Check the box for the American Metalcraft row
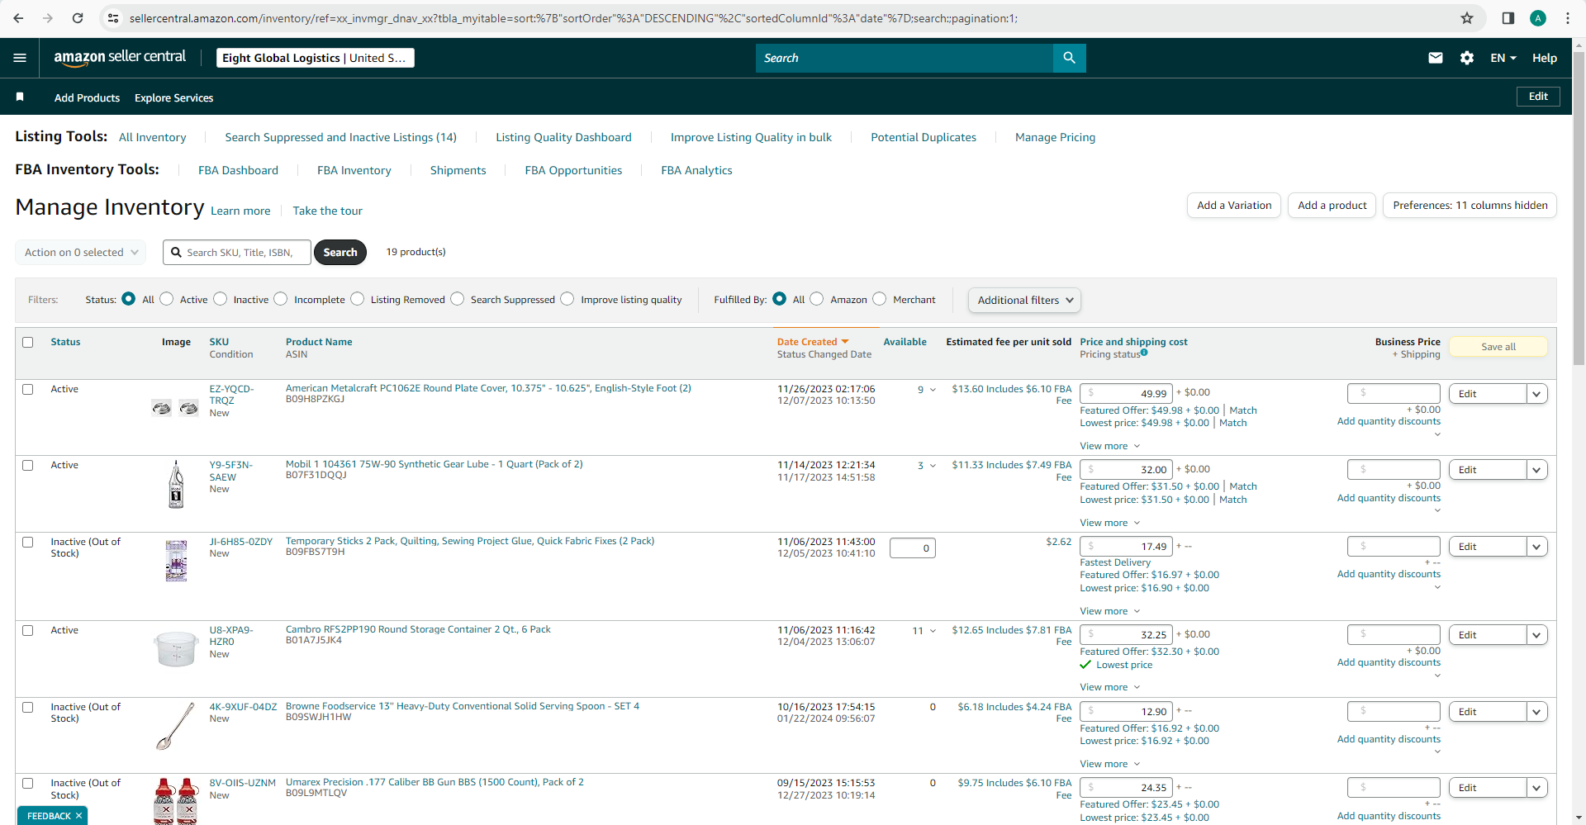1586x825 pixels. click(28, 389)
